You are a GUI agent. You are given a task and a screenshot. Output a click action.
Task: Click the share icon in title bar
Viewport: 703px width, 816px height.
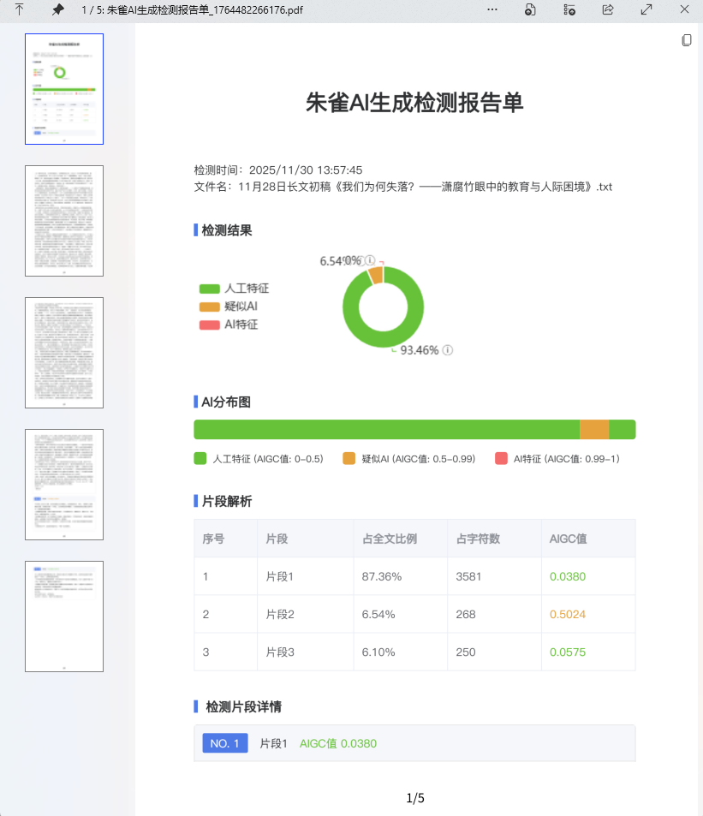pos(608,10)
